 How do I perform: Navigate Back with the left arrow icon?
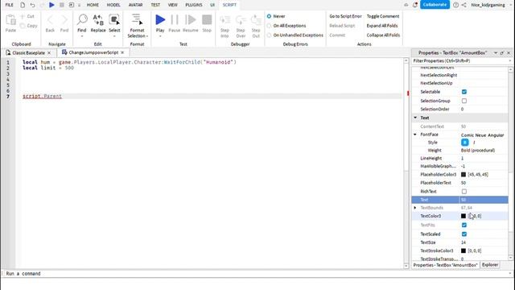(50, 19)
